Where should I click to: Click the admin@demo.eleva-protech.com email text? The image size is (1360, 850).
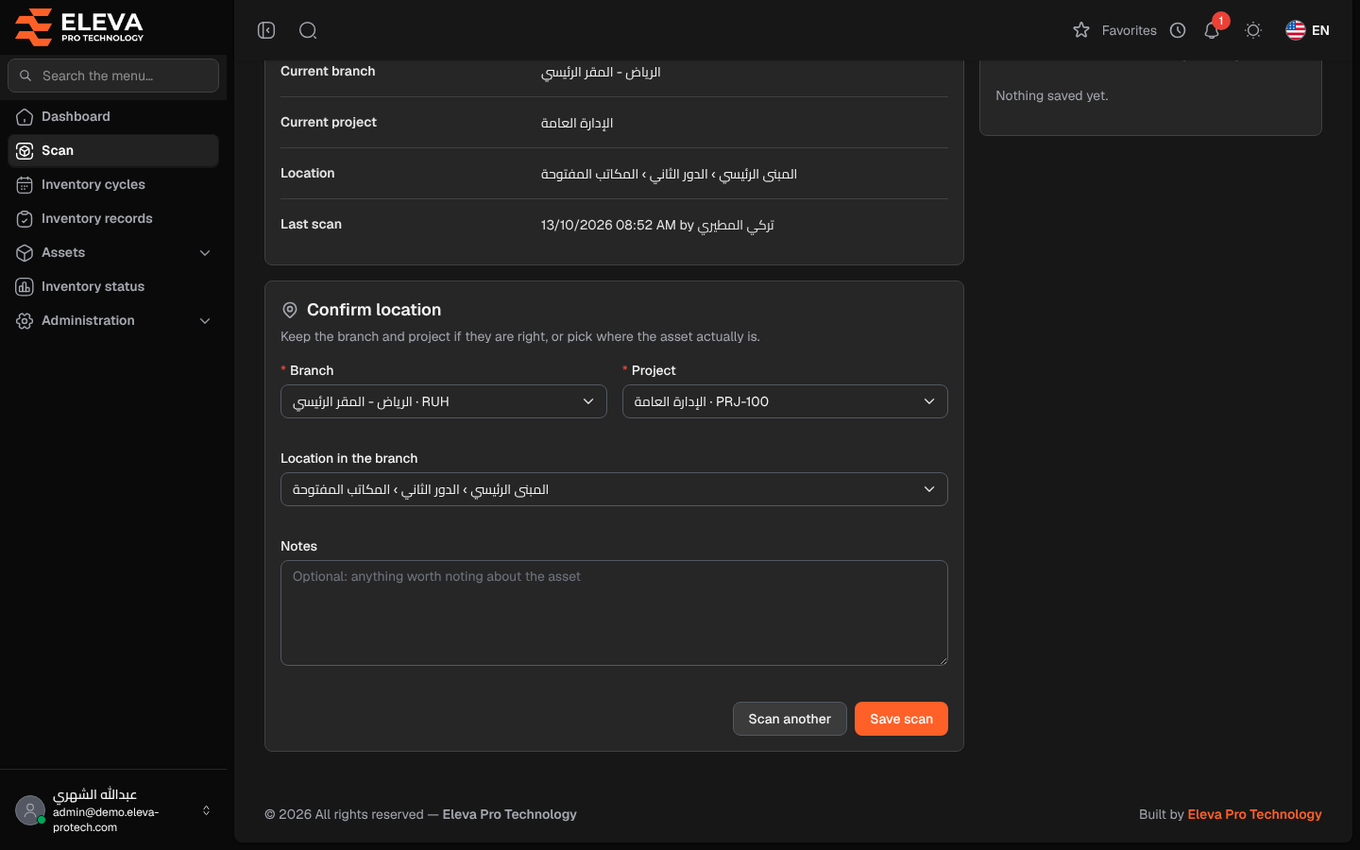click(x=106, y=820)
